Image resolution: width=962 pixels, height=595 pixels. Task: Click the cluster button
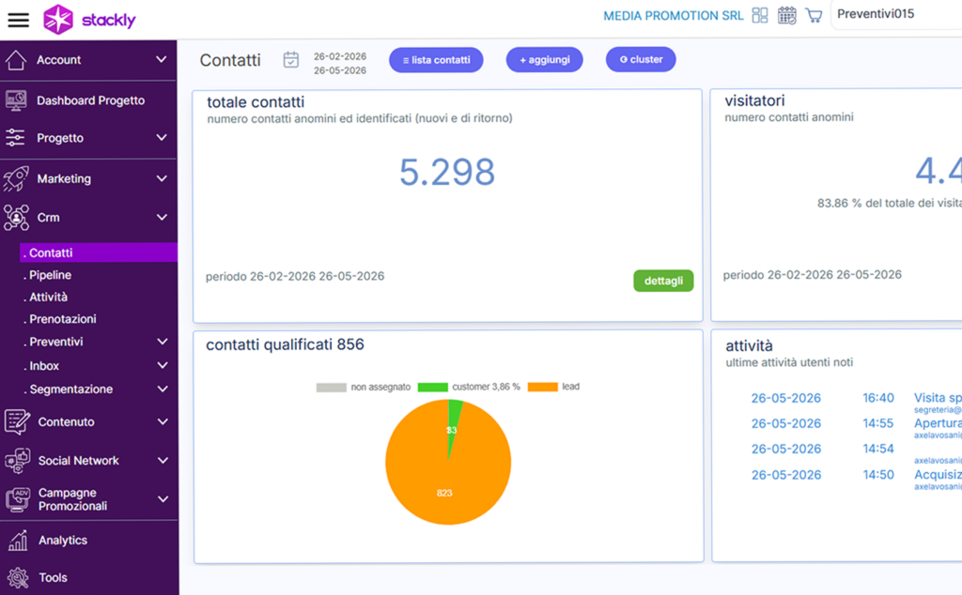[x=641, y=59]
